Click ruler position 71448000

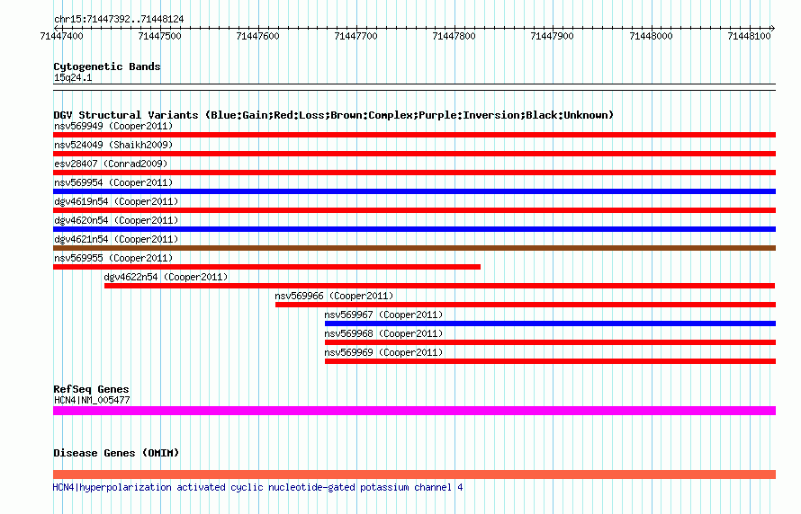tap(652, 36)
